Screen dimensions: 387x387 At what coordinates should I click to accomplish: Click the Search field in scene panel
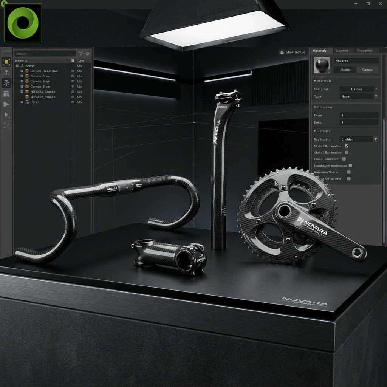pos(45,54)
